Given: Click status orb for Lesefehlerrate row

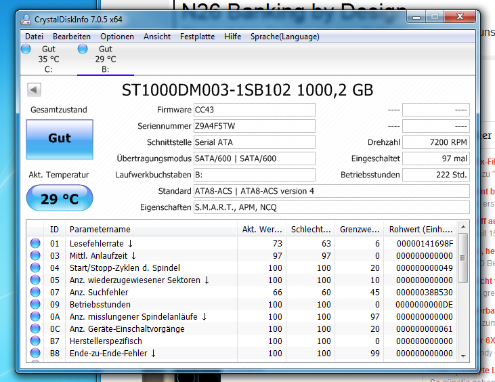Looking at the screenshot, I should tap(35, 243).
